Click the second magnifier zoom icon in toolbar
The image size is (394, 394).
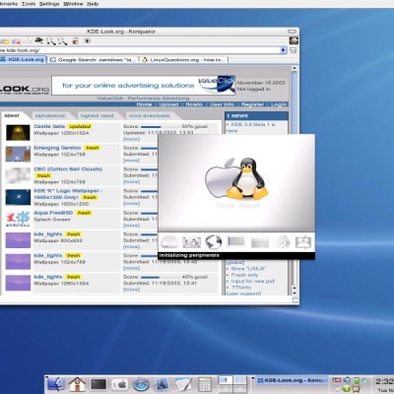[62, 41]
